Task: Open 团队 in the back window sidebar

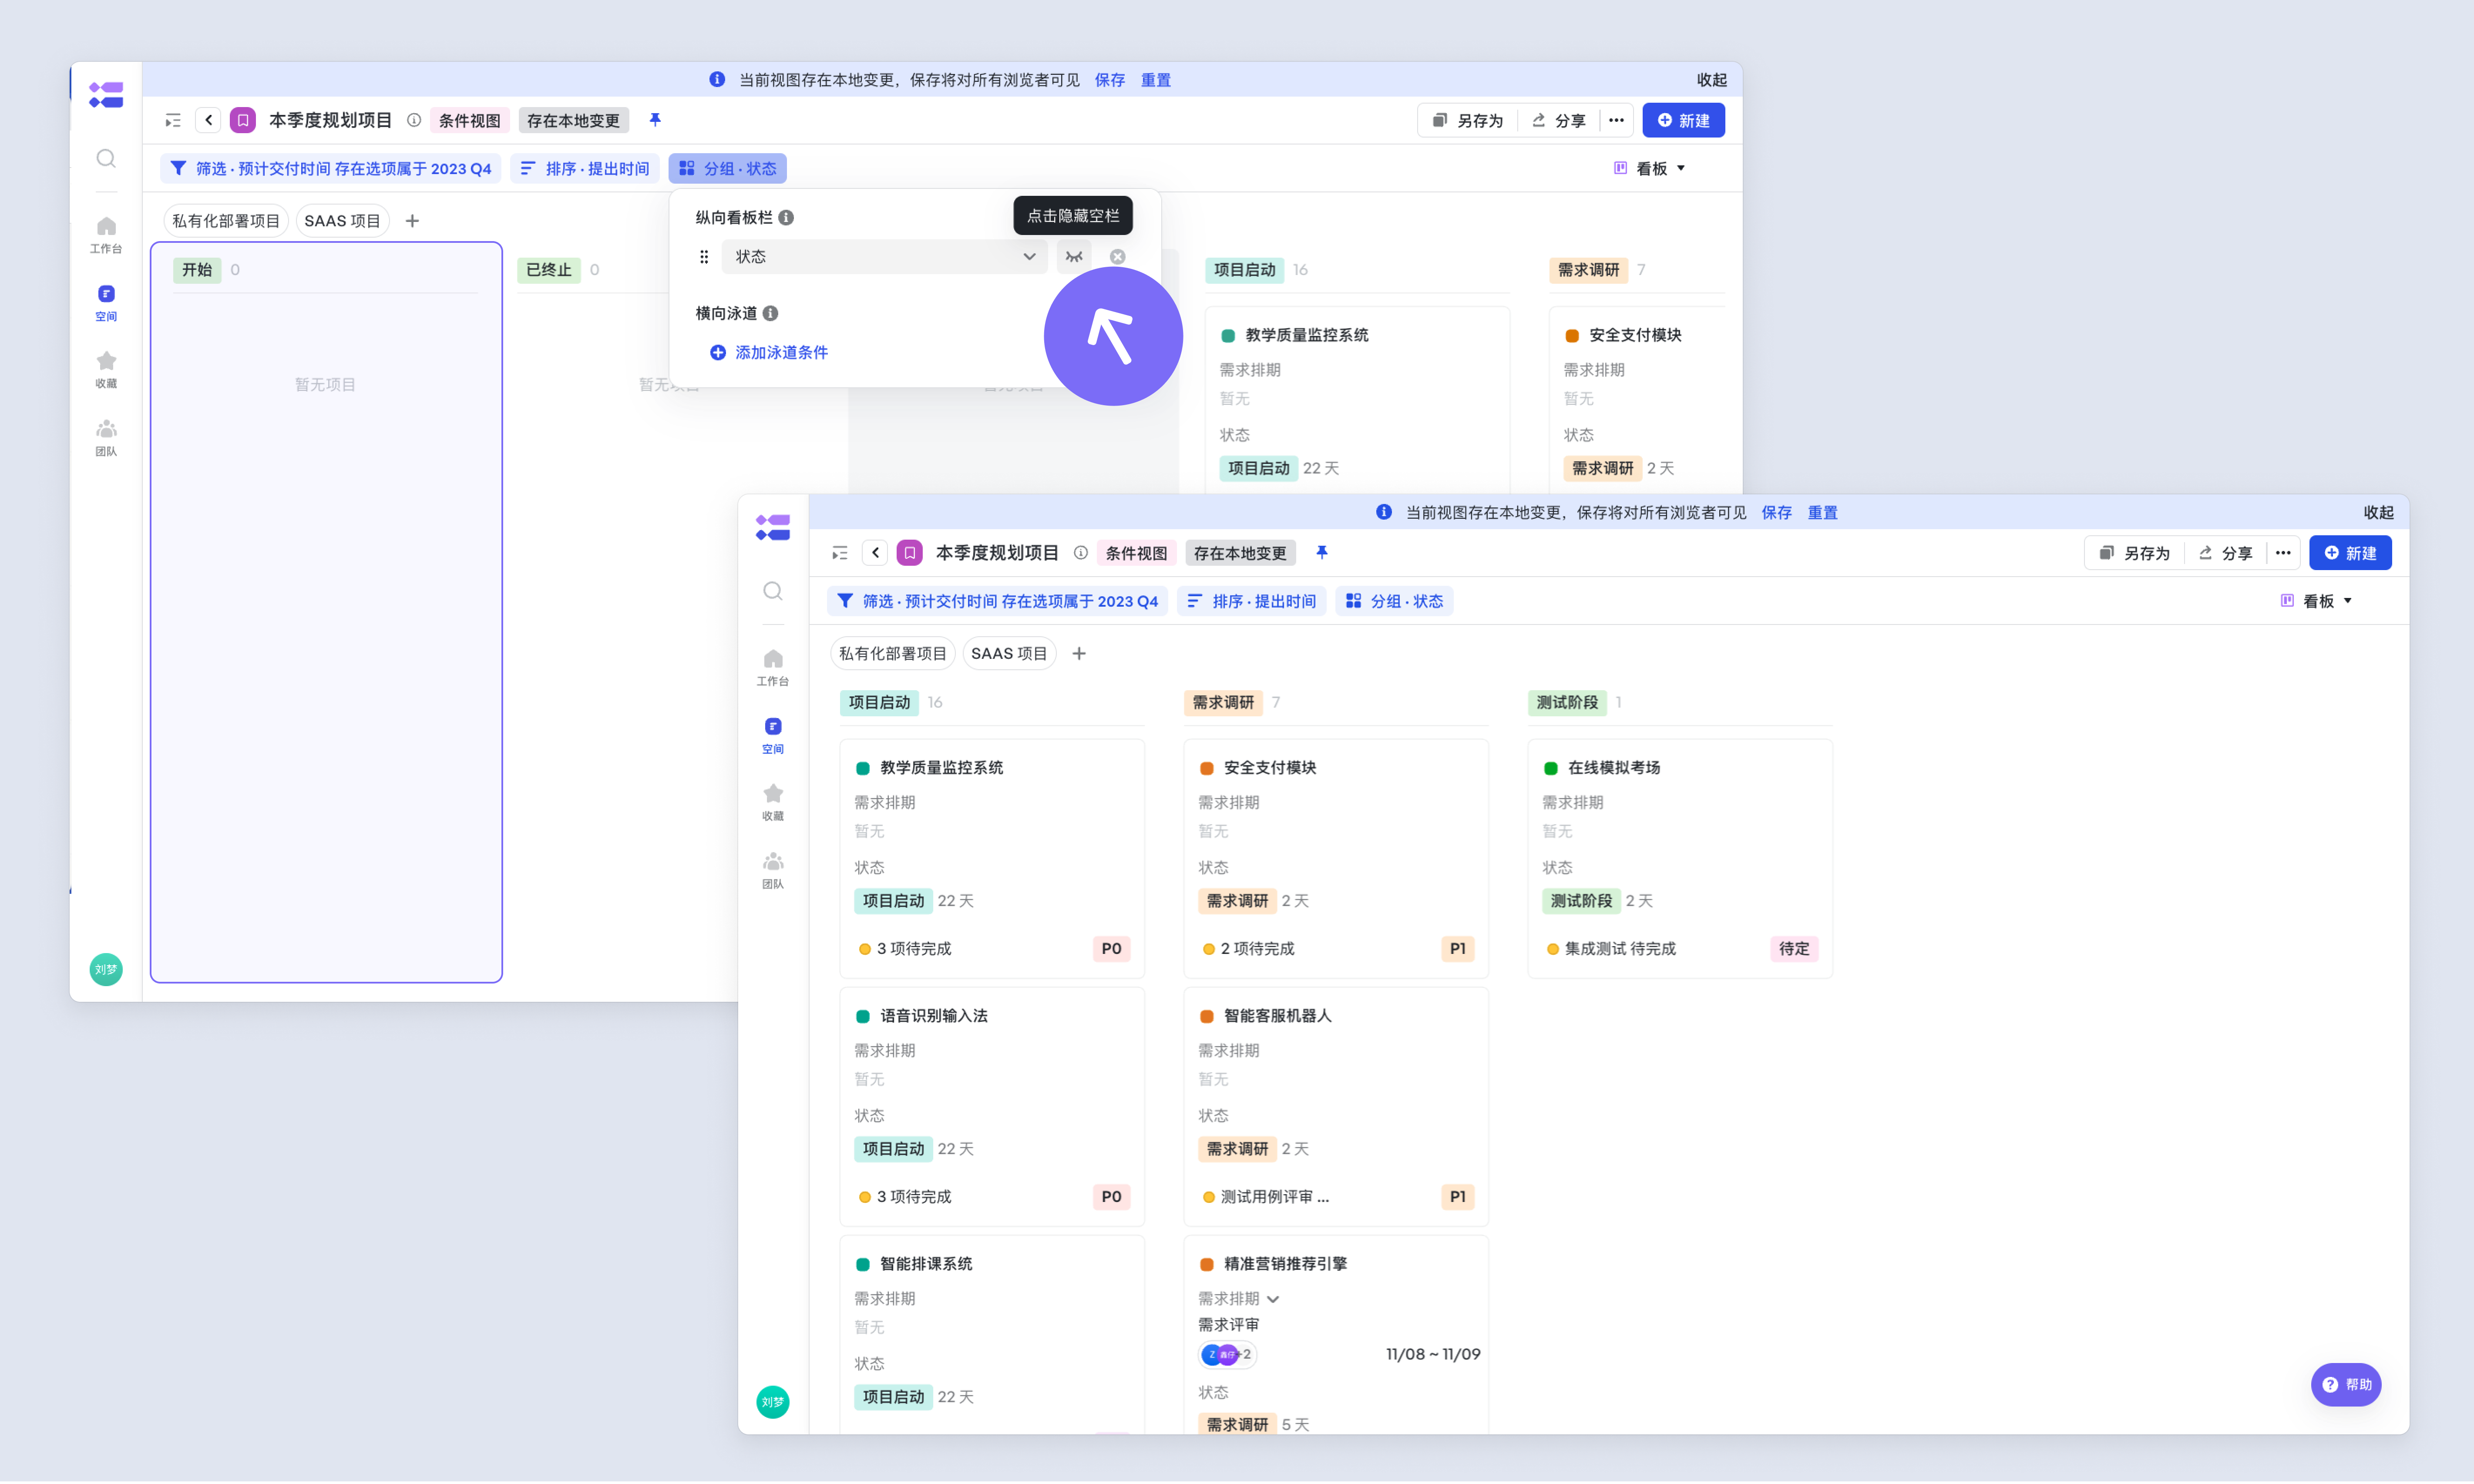Action: tap(106, 437)
